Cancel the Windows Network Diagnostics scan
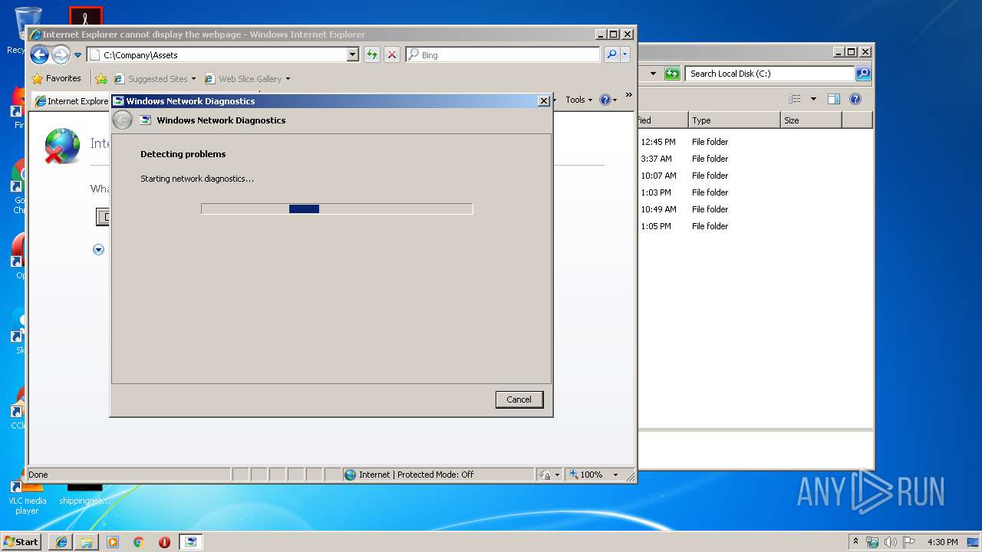The height and width of the screenshot is (552, 982). click(x=519, y=399)
